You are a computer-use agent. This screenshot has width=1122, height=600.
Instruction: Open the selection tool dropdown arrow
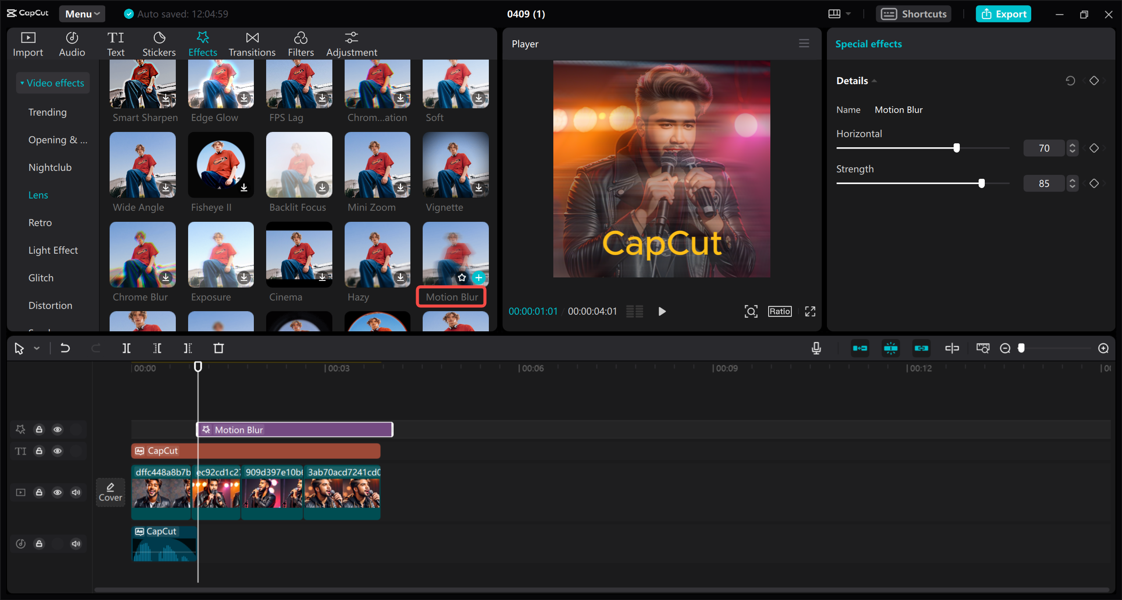[36, 348]
